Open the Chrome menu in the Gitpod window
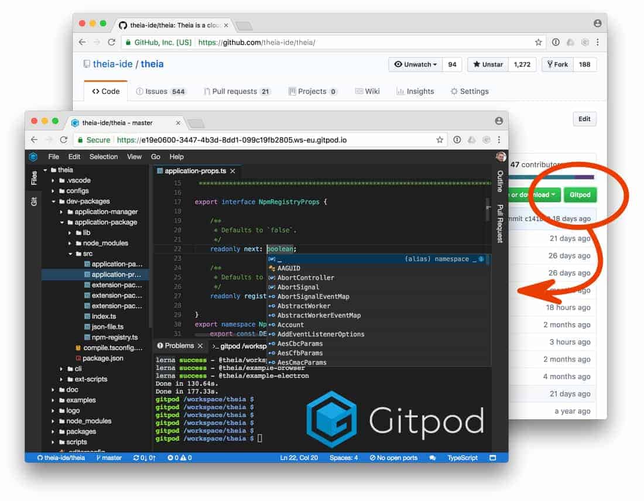 tap(499, 140)
